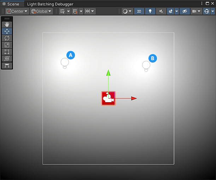Click light gizmo labeled A
The width and height of the screenshot is (216, 180).
(65, 63)
